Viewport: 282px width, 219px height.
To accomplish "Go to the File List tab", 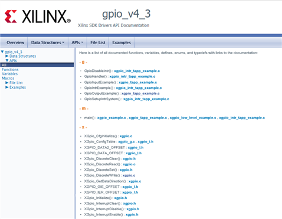I will coord(98,42).
